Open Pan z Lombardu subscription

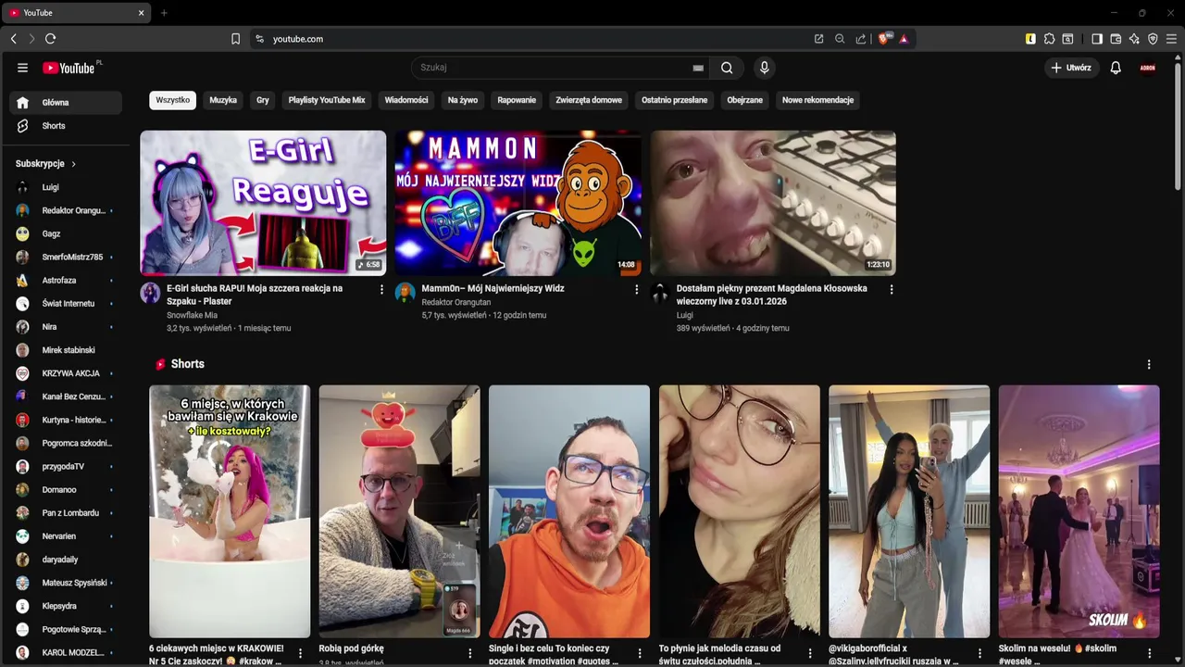click(x=65, y=513)
